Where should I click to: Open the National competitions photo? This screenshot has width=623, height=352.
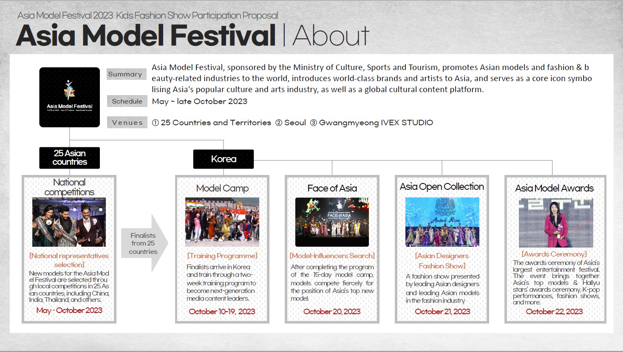click(69, 222)
